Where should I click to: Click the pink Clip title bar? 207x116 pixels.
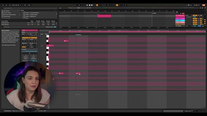point(30,30)
